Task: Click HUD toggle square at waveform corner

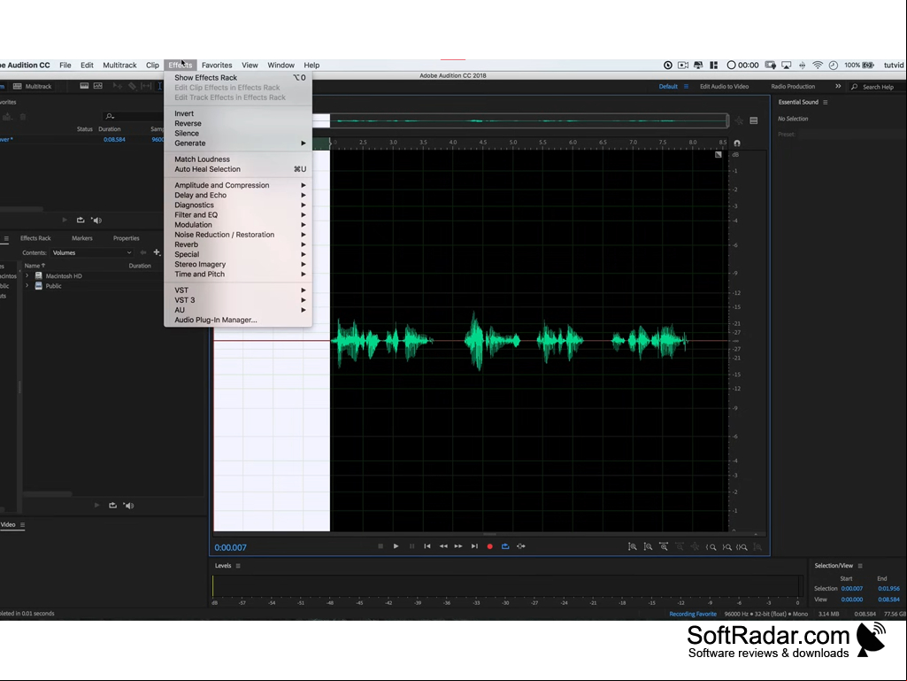Action: 719,155
